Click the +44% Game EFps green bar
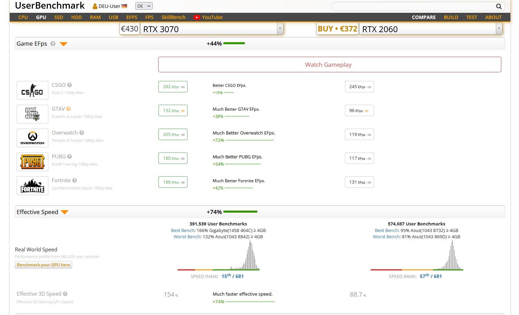519x315 pixels. [234, 43]
